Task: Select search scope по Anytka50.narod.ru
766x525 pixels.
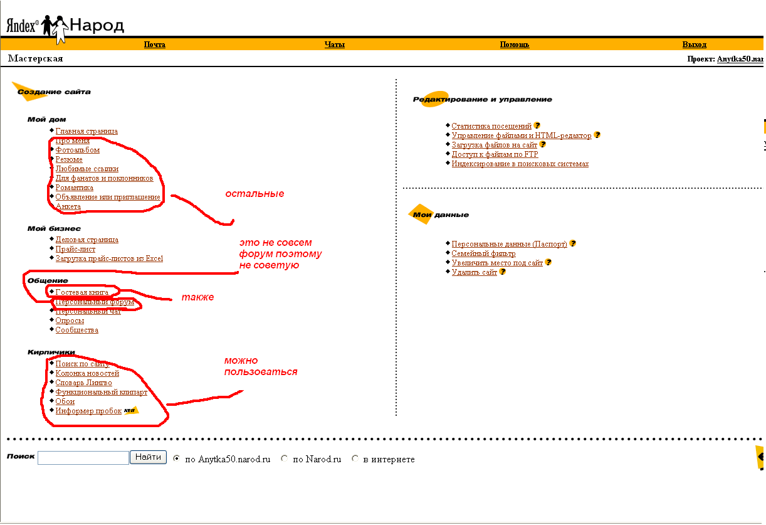Action: 176,459
